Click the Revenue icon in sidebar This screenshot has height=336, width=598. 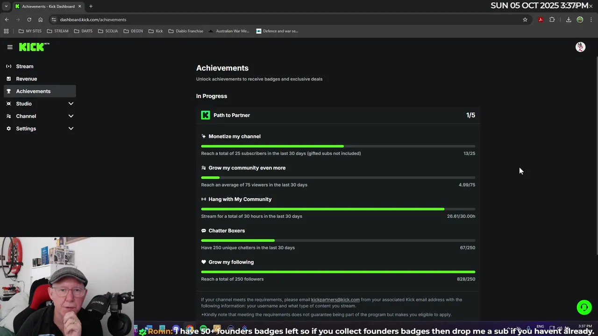pyautogui.click(x=8, y=79)
